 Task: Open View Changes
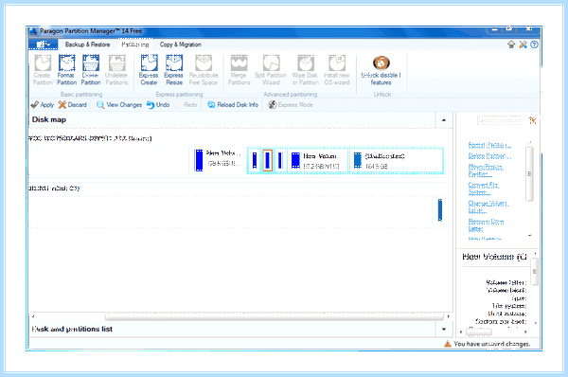(x=119, y=105)
